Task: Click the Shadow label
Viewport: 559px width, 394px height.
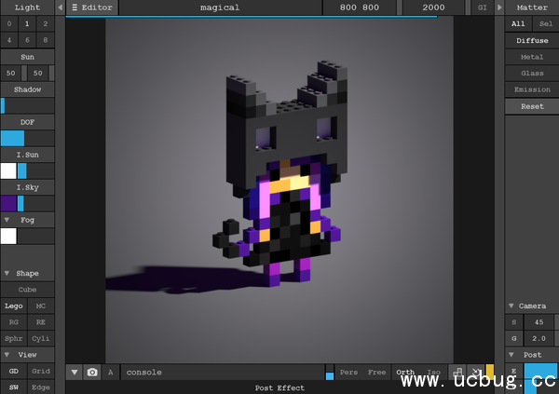Action: pyautogui.click(x=27, y=89)
